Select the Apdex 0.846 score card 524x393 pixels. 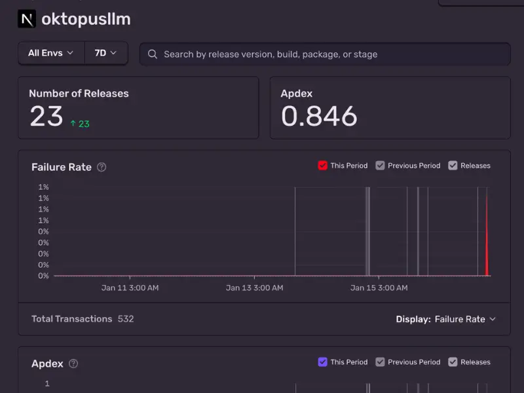(x=390, y=108)
